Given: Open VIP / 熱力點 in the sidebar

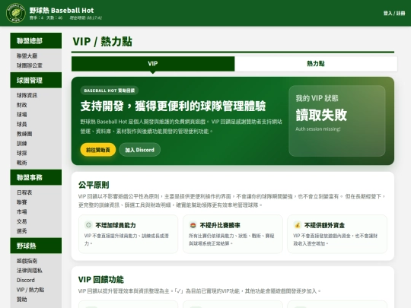Looking at the screenshot, I should click(30, 290).
